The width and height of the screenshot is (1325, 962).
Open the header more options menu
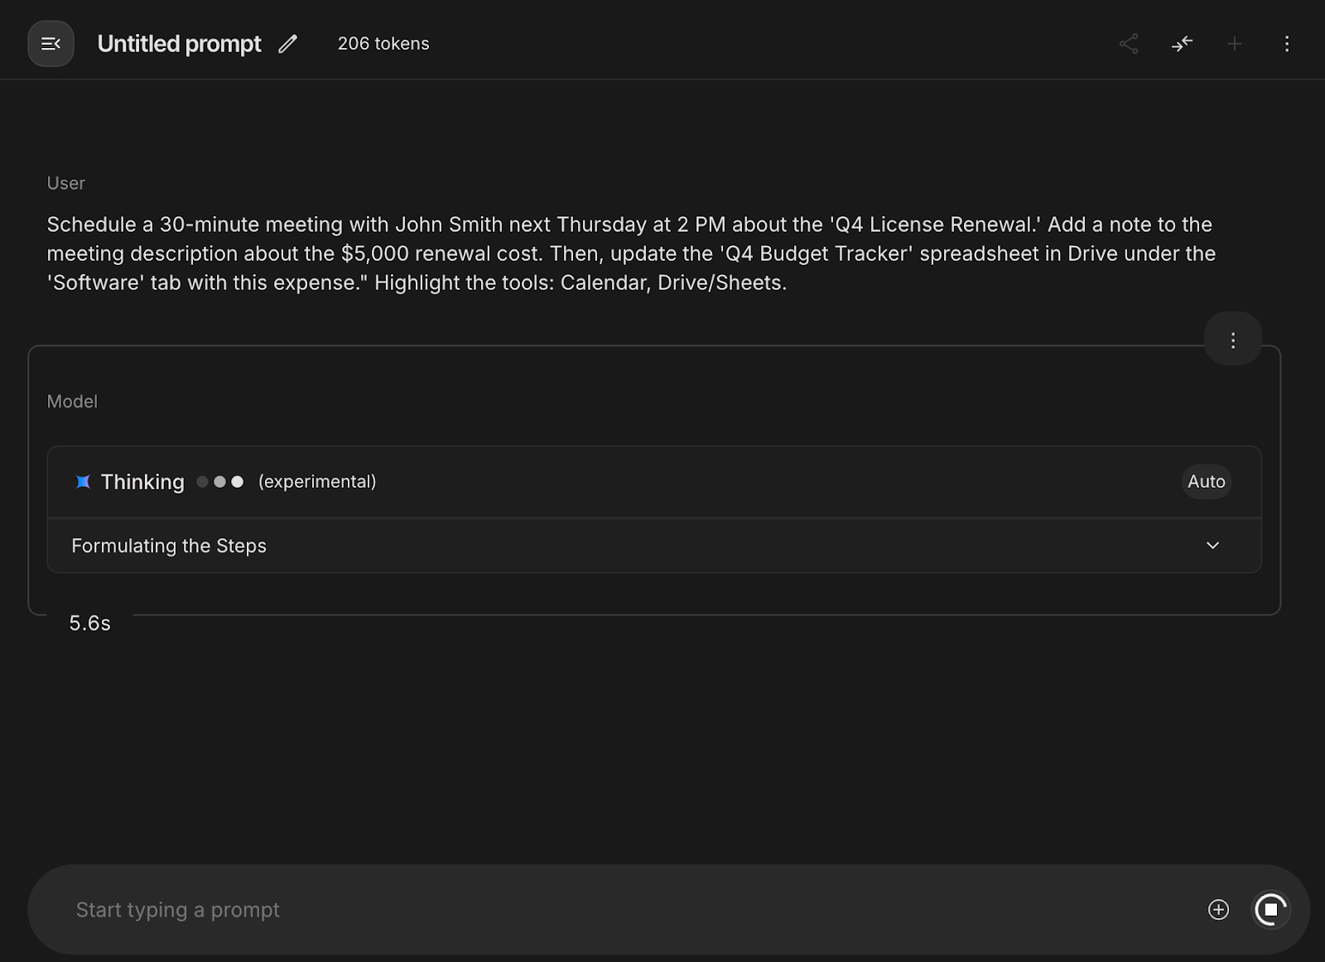1287,44
